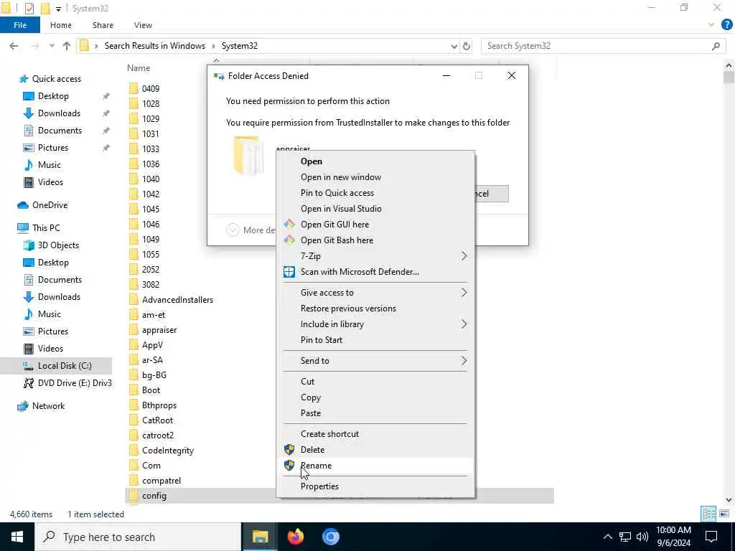735x551 pixels.
Task: Open Firefox from the taskbar
Action: click(295, 537)
